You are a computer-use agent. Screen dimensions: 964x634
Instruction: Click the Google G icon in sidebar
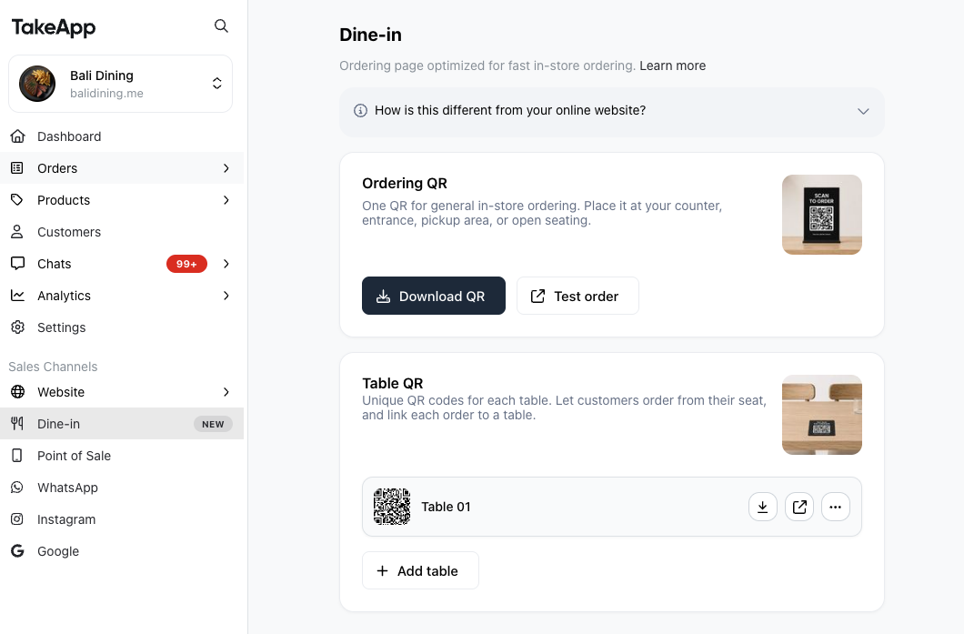click(17, 551)
